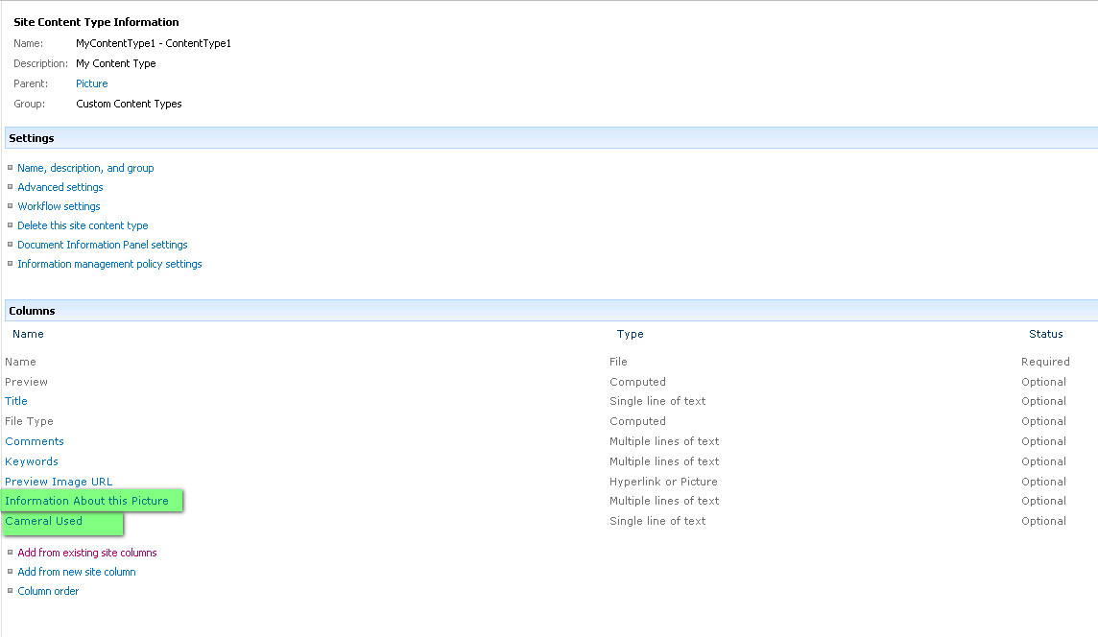The height and width of the screenshot is (637, 1098).
Task: Click 'MyContentType1 - ContentType1' name value
Action: click(154, 43)
